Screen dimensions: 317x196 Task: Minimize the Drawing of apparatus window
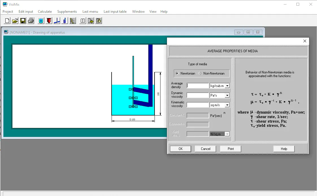(x=238, y=32)
